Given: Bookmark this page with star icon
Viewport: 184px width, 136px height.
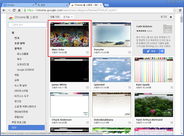Looking at the screenshot, I should [x=175, y=10].
